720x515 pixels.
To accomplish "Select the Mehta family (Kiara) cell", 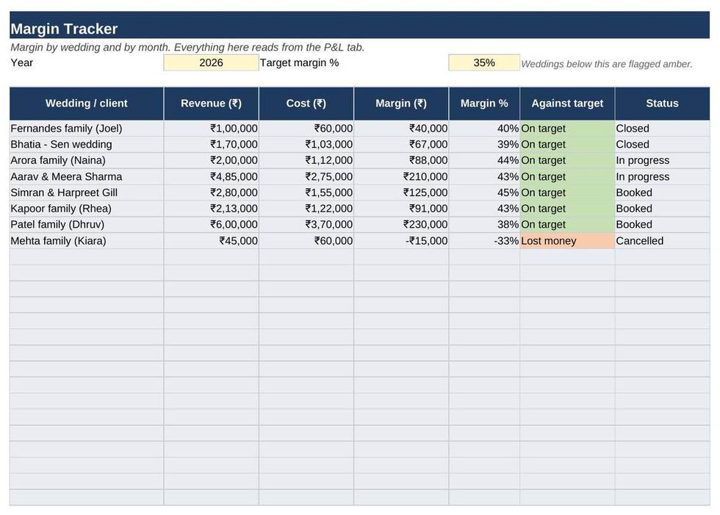I will click(x=87, y=241).
